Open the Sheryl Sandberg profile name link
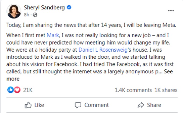 [44, 8]
